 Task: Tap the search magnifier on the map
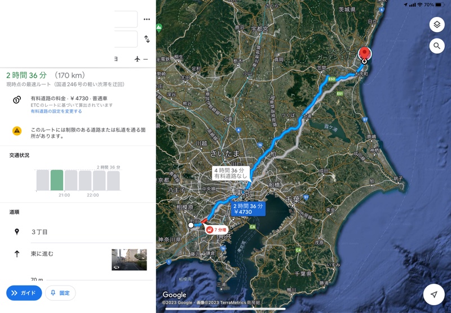437,46
